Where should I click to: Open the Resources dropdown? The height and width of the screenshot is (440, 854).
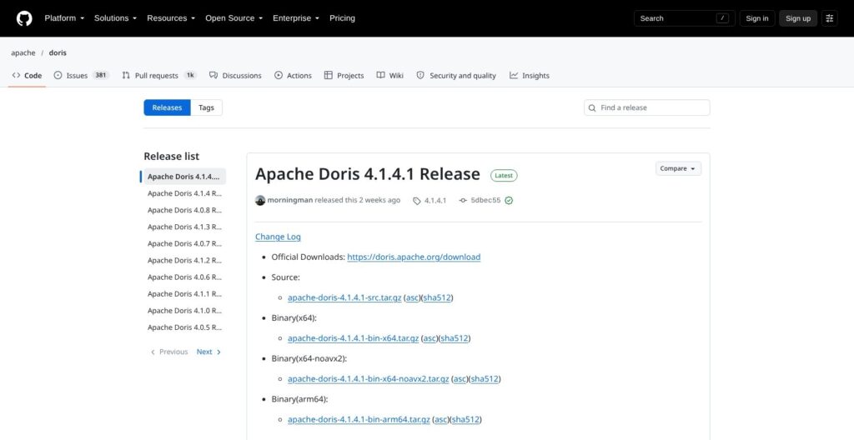pyautogui.click(x=170, y=18)
